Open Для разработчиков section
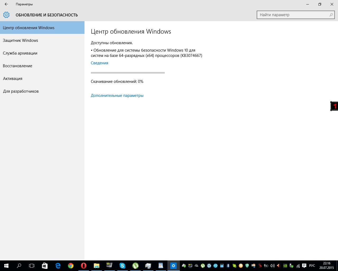This screenshot has width=338, height=271. coord(42,91)
